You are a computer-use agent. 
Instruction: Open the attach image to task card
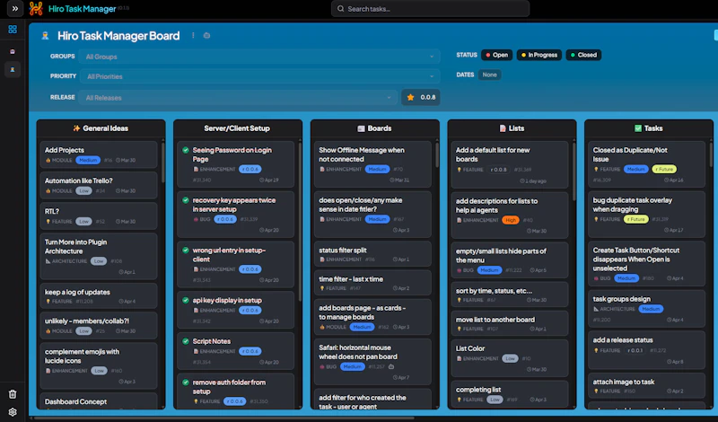click(x=646, y=386)
